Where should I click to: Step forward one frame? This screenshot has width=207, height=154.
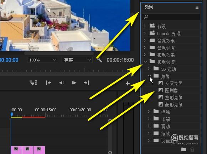click(74, 83)
